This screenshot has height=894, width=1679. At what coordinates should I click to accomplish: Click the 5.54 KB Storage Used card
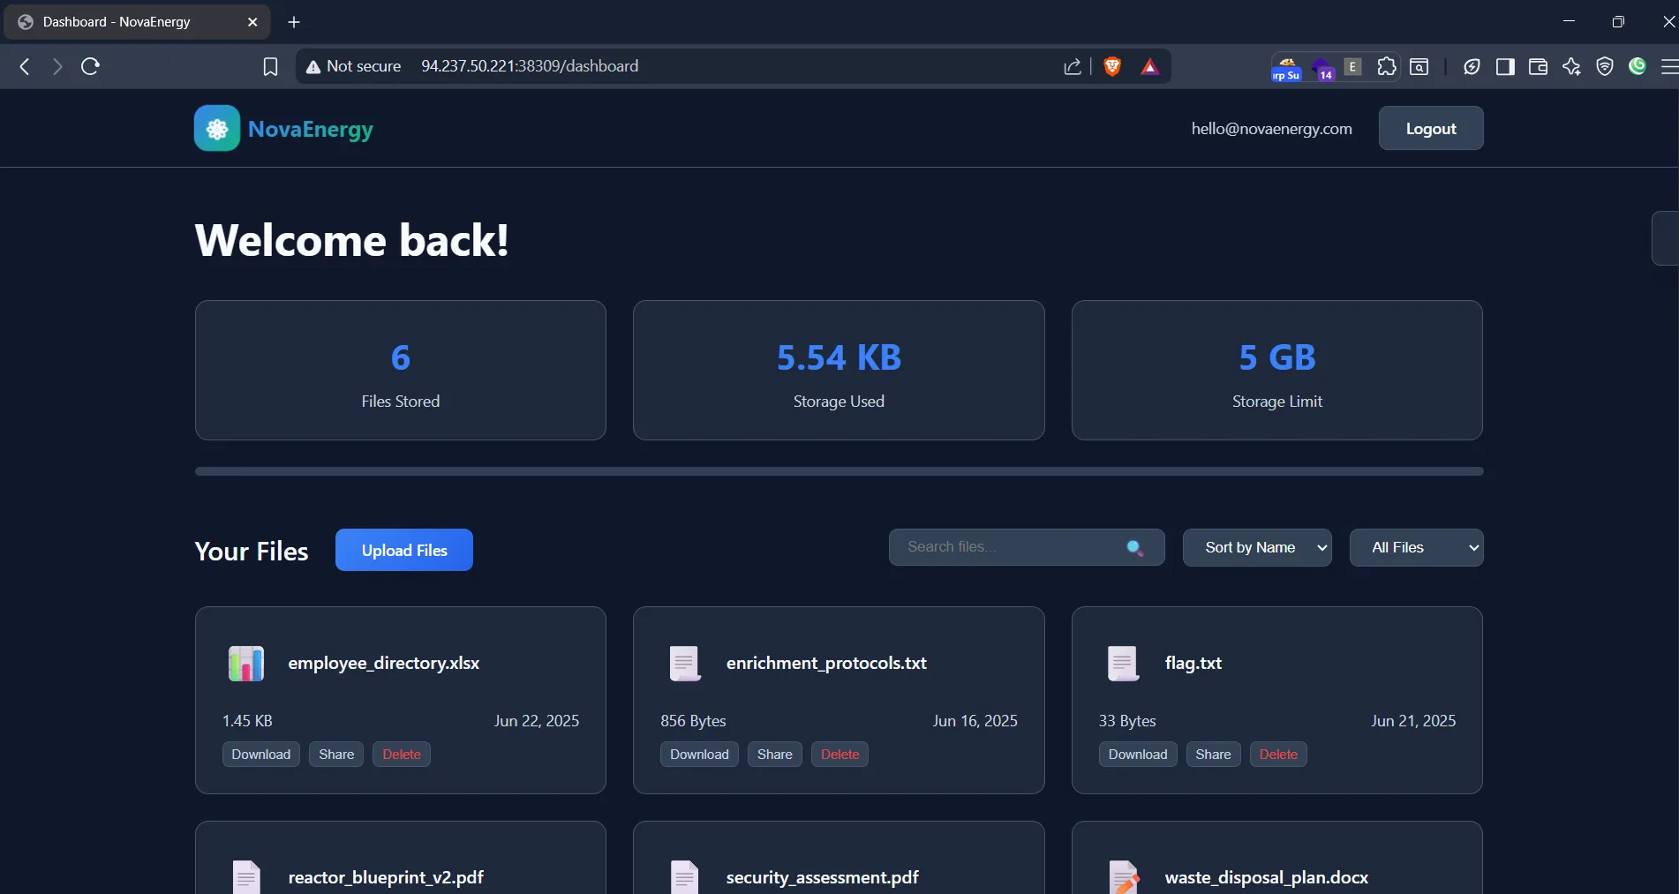click(x=839, y=370)
